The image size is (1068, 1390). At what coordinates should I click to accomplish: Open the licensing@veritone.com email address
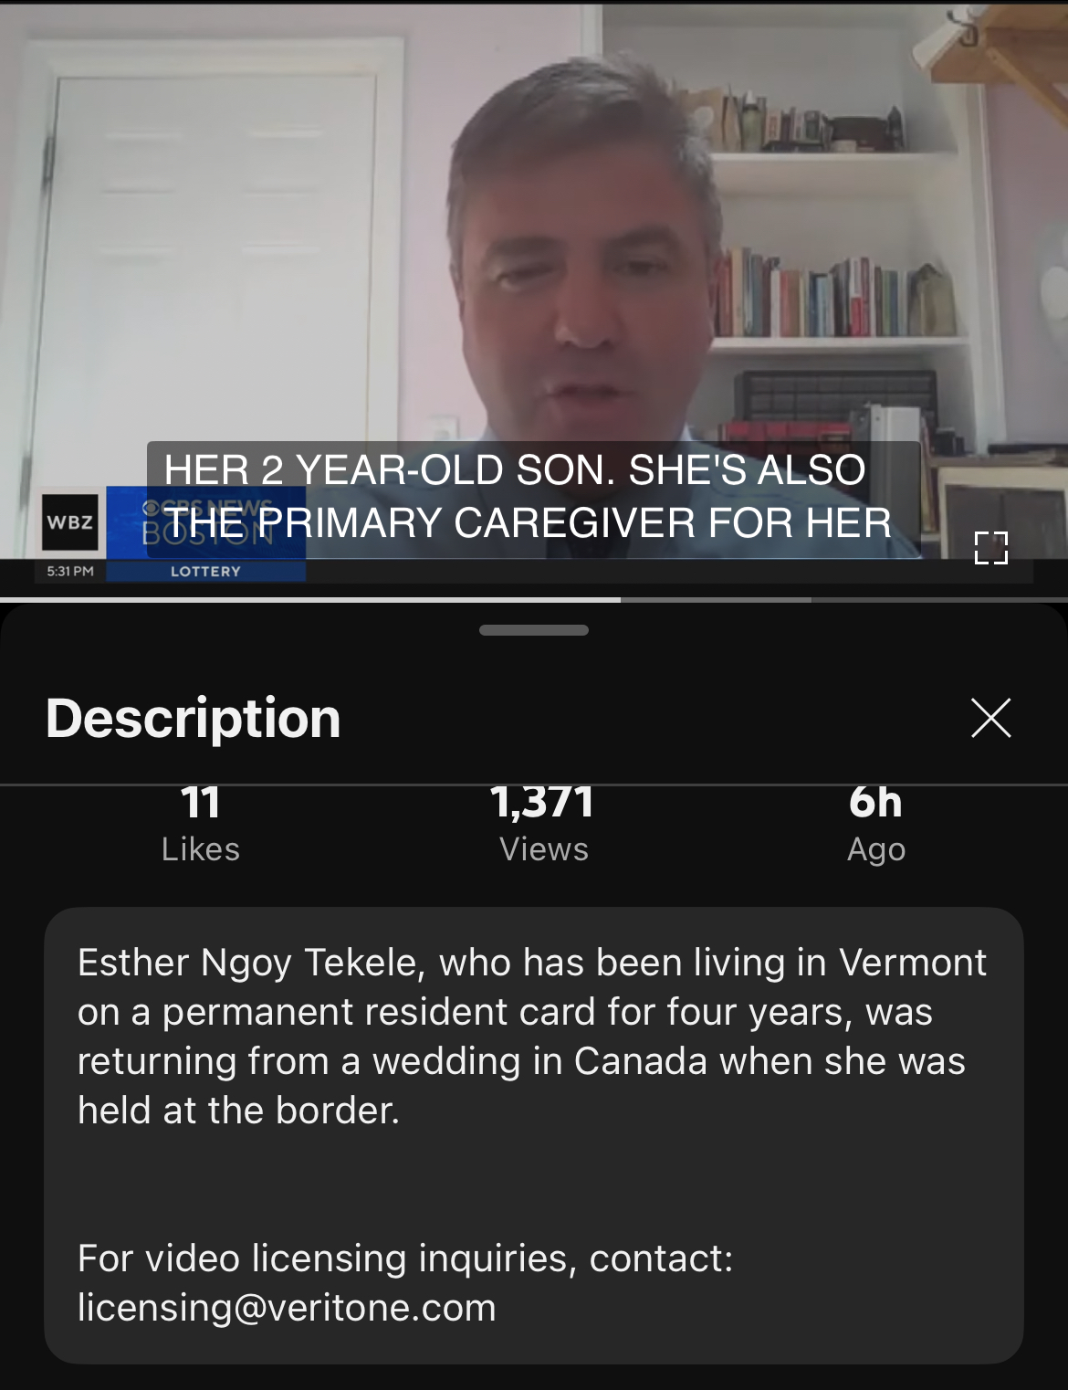(287, 1307)
